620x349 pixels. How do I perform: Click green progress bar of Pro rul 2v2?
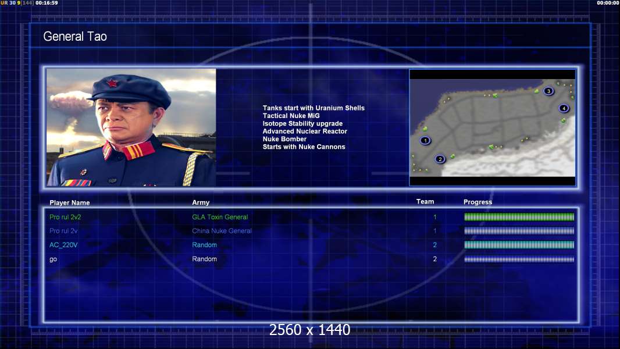click(519, 217)
